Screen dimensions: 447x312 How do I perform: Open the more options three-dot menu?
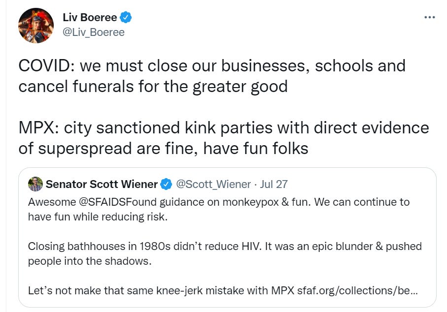[x=429, y=17]
